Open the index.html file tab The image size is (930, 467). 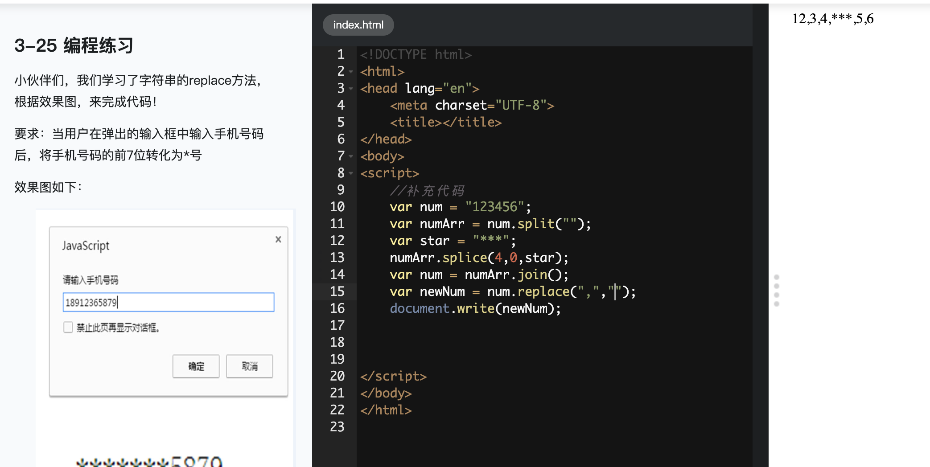358,25
